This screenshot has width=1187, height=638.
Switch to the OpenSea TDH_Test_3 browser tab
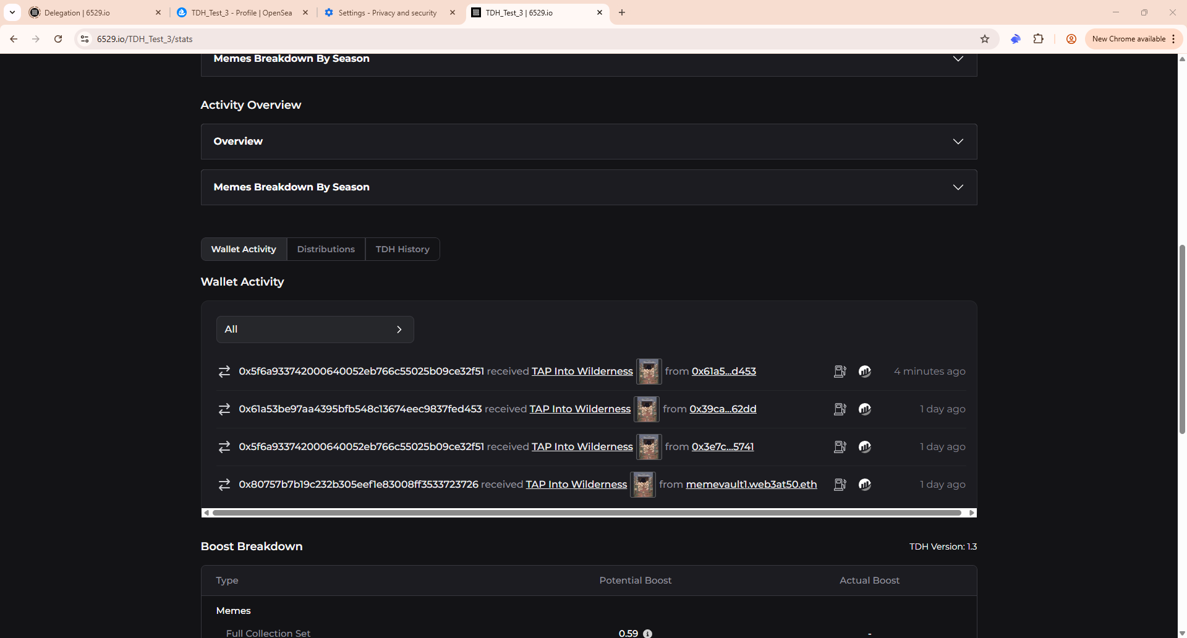point(242,12)
